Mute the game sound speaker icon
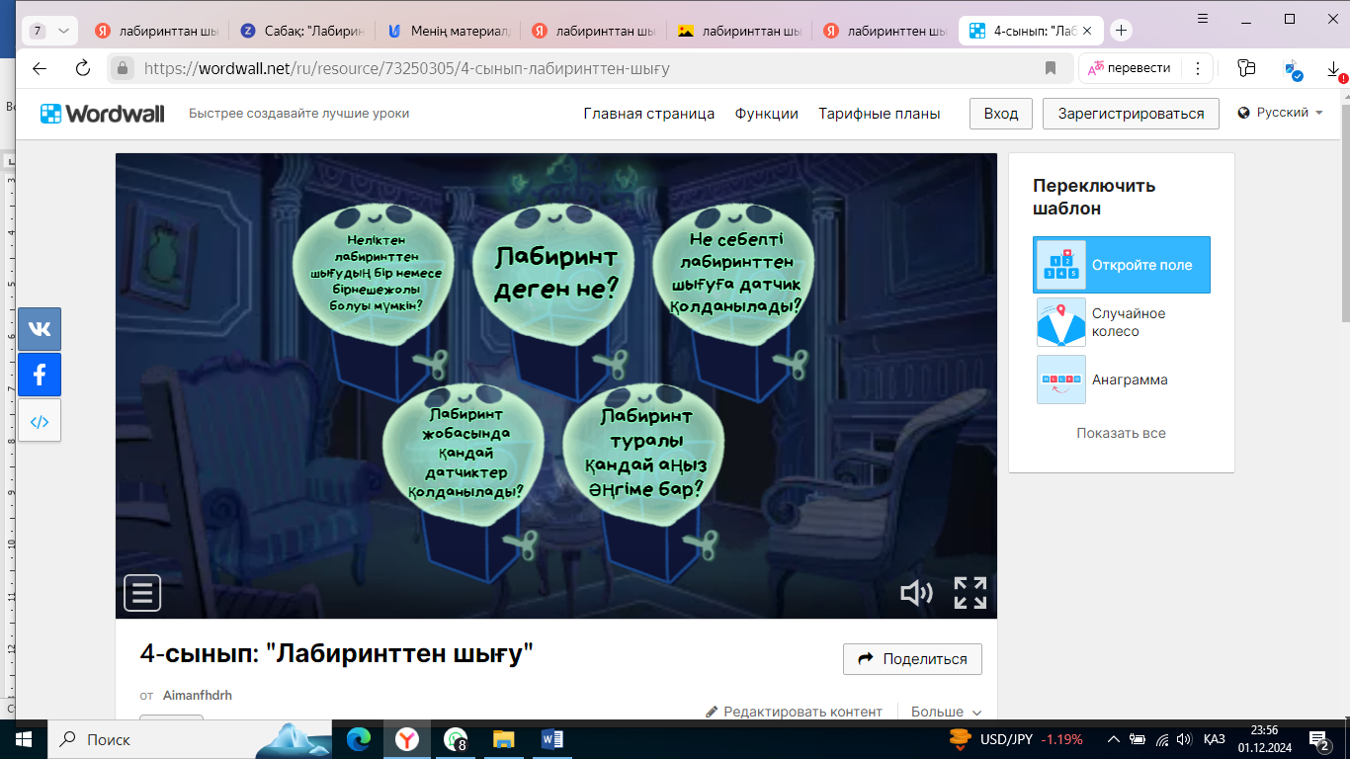The width and height of the screenshot is (1350, 759). (x=916, y=593)
